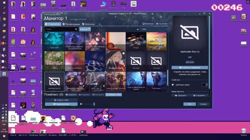Select the orange retro curve wallpaper
Screen dimensions: 250x140
point(116,41)
